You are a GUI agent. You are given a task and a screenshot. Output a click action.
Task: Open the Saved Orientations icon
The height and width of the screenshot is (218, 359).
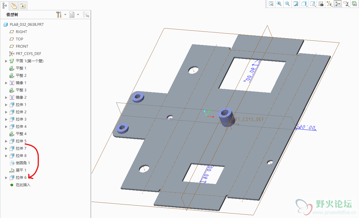312,4
